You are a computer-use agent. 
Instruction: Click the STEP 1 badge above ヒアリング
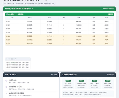point(68,81)
